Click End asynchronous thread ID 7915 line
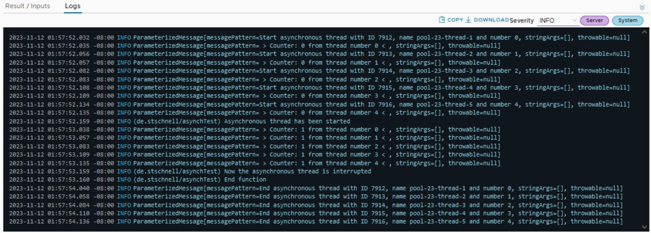This screenshot has height=233, width=651. 316,213
